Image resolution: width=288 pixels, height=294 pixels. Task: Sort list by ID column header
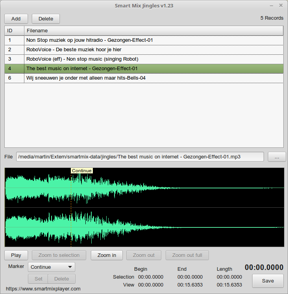14,31
